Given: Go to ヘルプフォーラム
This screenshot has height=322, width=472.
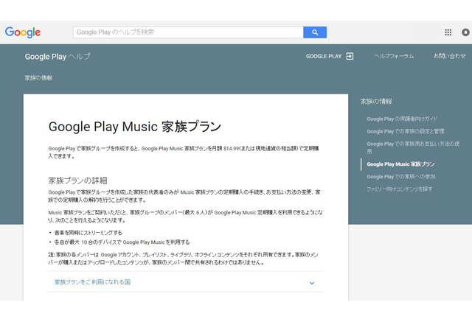Looking at the screenshot, I should point(394,56).
